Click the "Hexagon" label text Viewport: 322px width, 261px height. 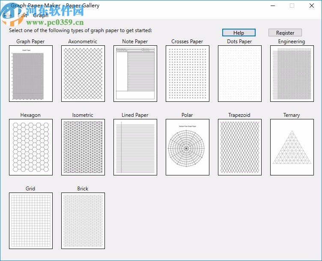pos(30,115)
